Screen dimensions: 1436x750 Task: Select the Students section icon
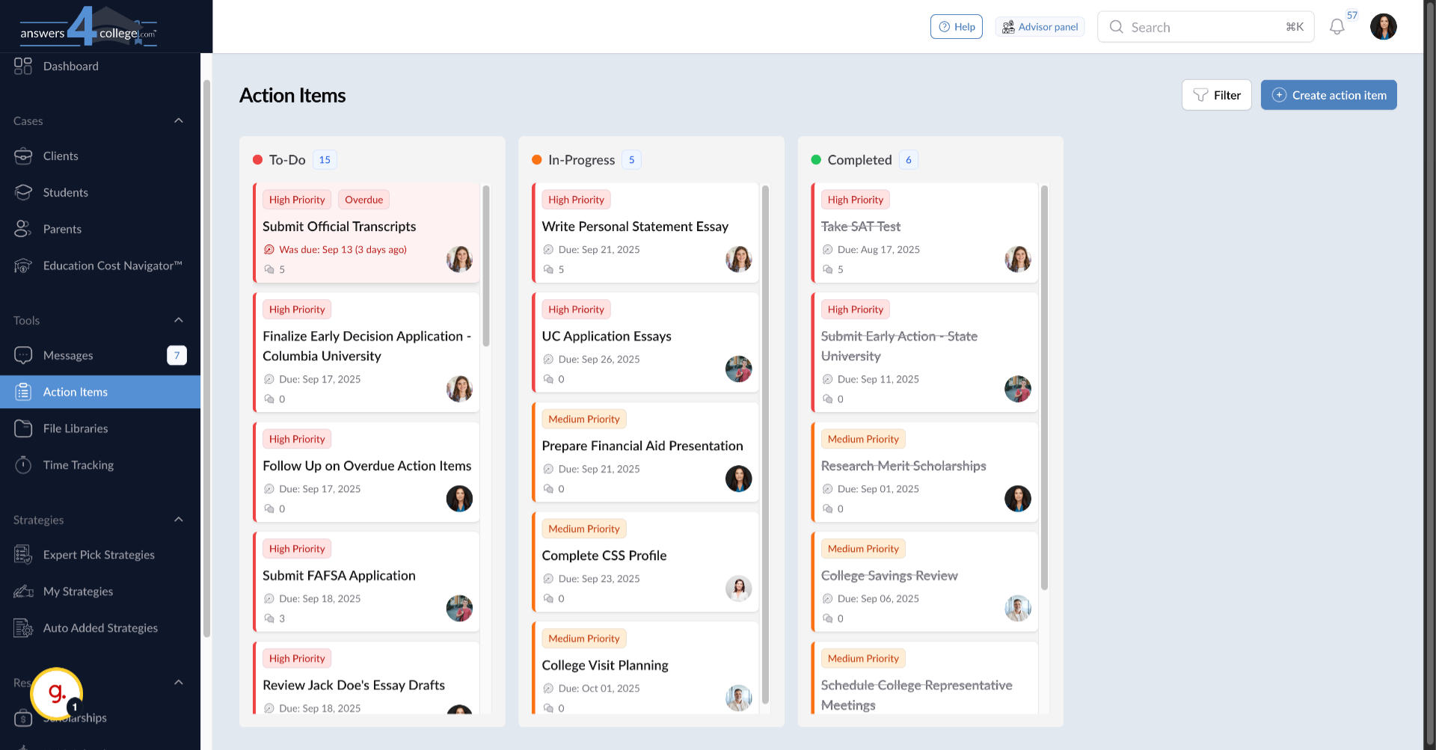point(23,192)
